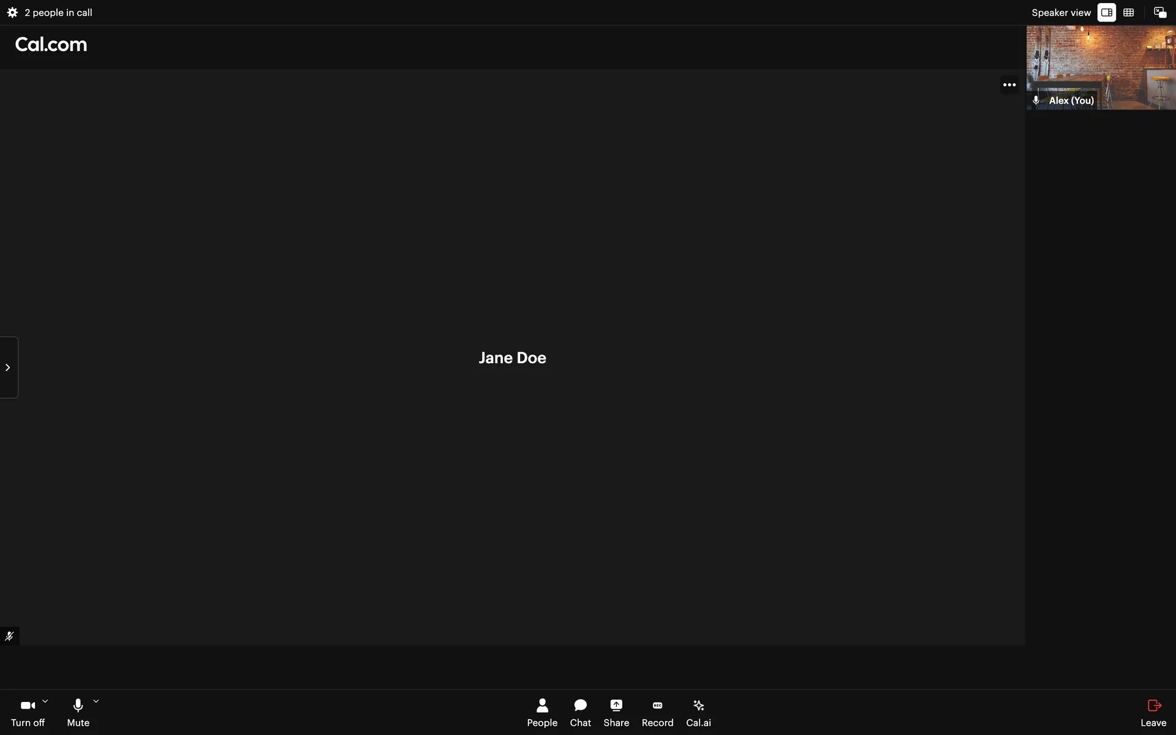Open the Chat panel
Screen dimensions: 1176x735
(x=580, y=713)
